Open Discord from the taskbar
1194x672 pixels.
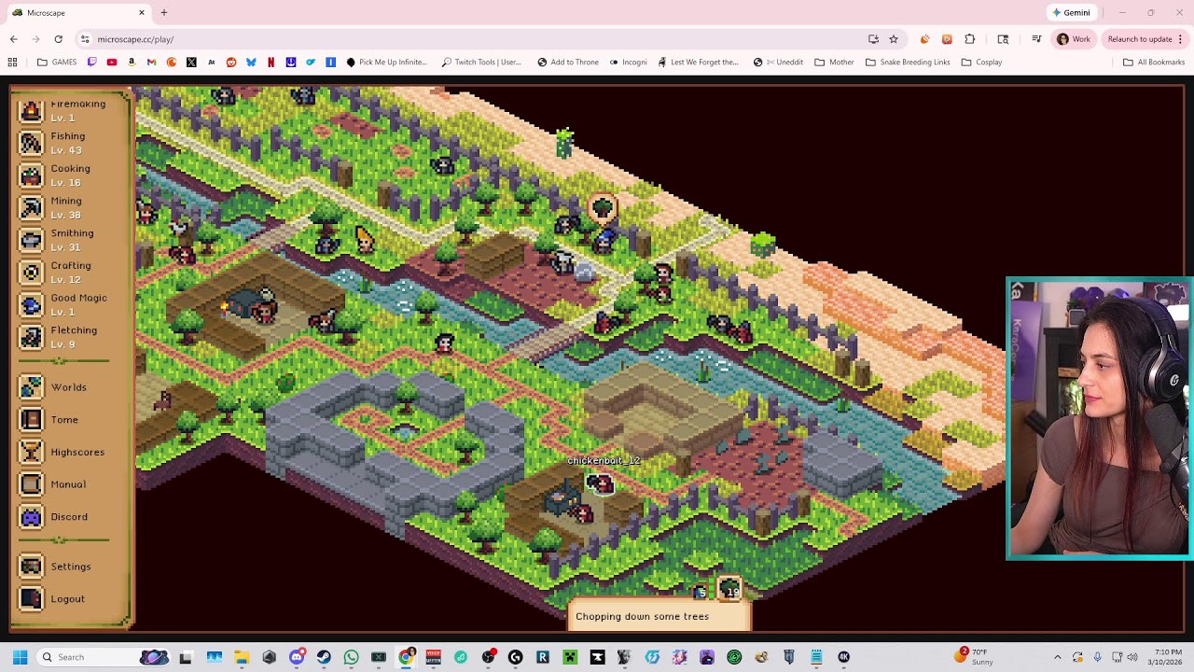[297, 657]
